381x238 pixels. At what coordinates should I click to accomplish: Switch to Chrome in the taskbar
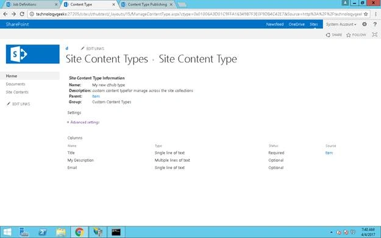pyautogui.click(x=79, y=232)
